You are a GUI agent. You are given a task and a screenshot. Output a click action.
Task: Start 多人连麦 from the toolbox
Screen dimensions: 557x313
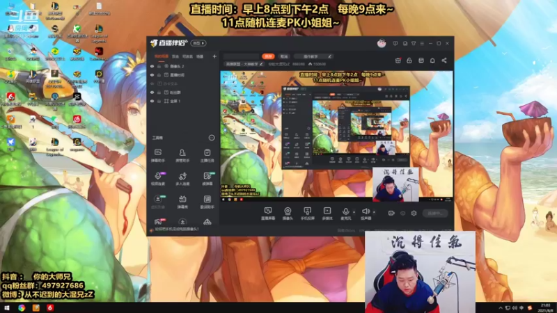coord(182,179)
